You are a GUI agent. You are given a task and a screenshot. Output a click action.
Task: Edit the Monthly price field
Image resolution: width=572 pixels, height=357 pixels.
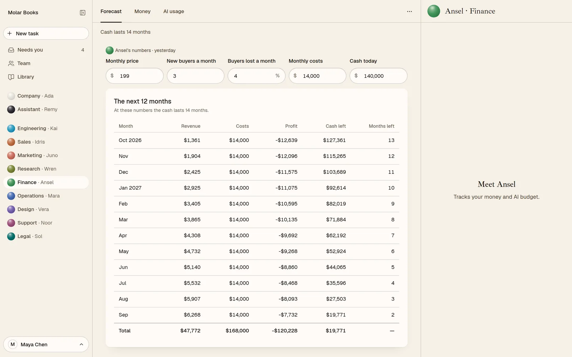(x=134, y=76)
